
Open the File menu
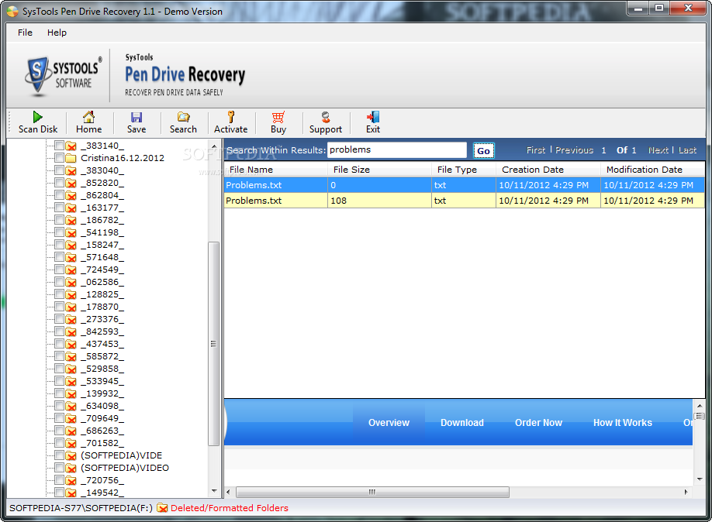pos(25,33)
